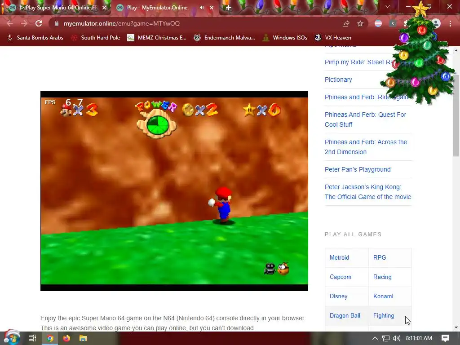Reload the current page

[39, 23]
